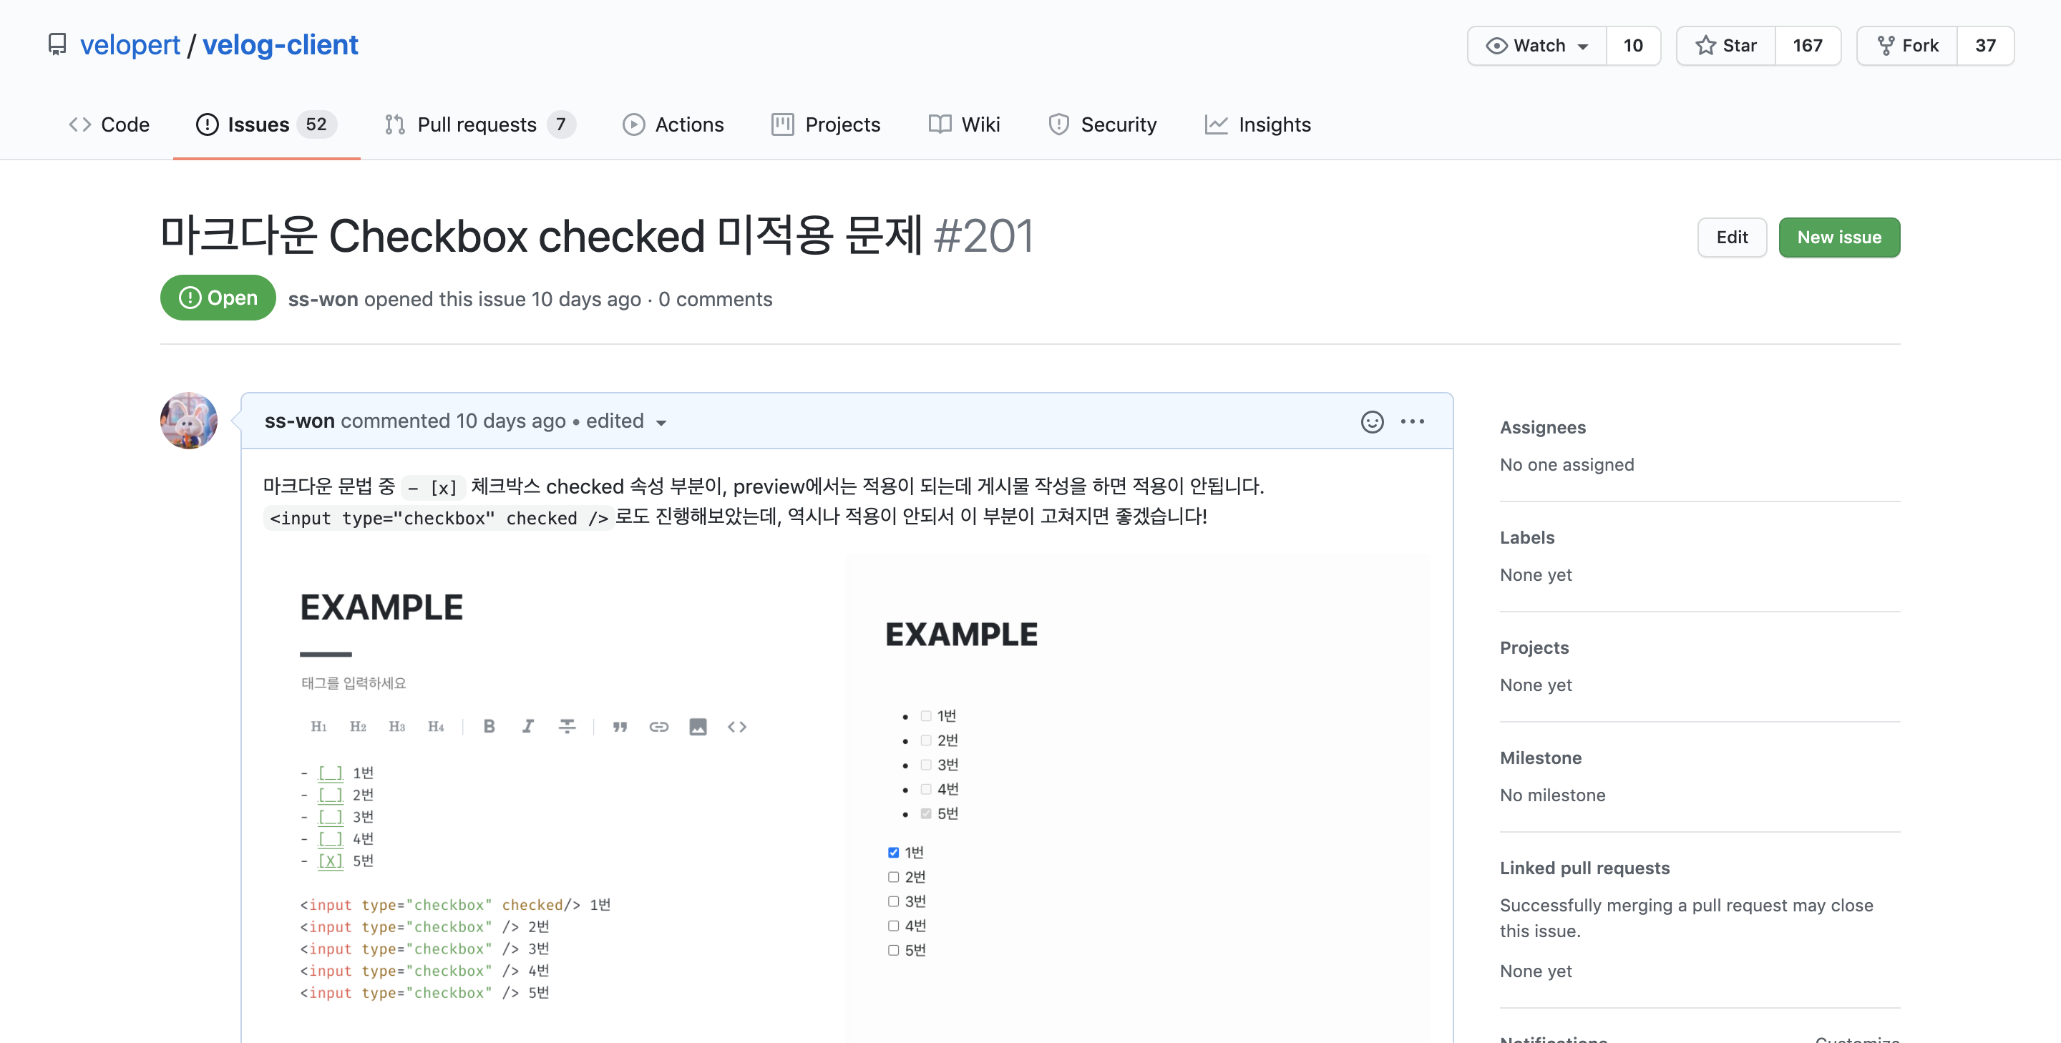
Task: Click the repository book icon beside velopert
Action: [57, 45]
